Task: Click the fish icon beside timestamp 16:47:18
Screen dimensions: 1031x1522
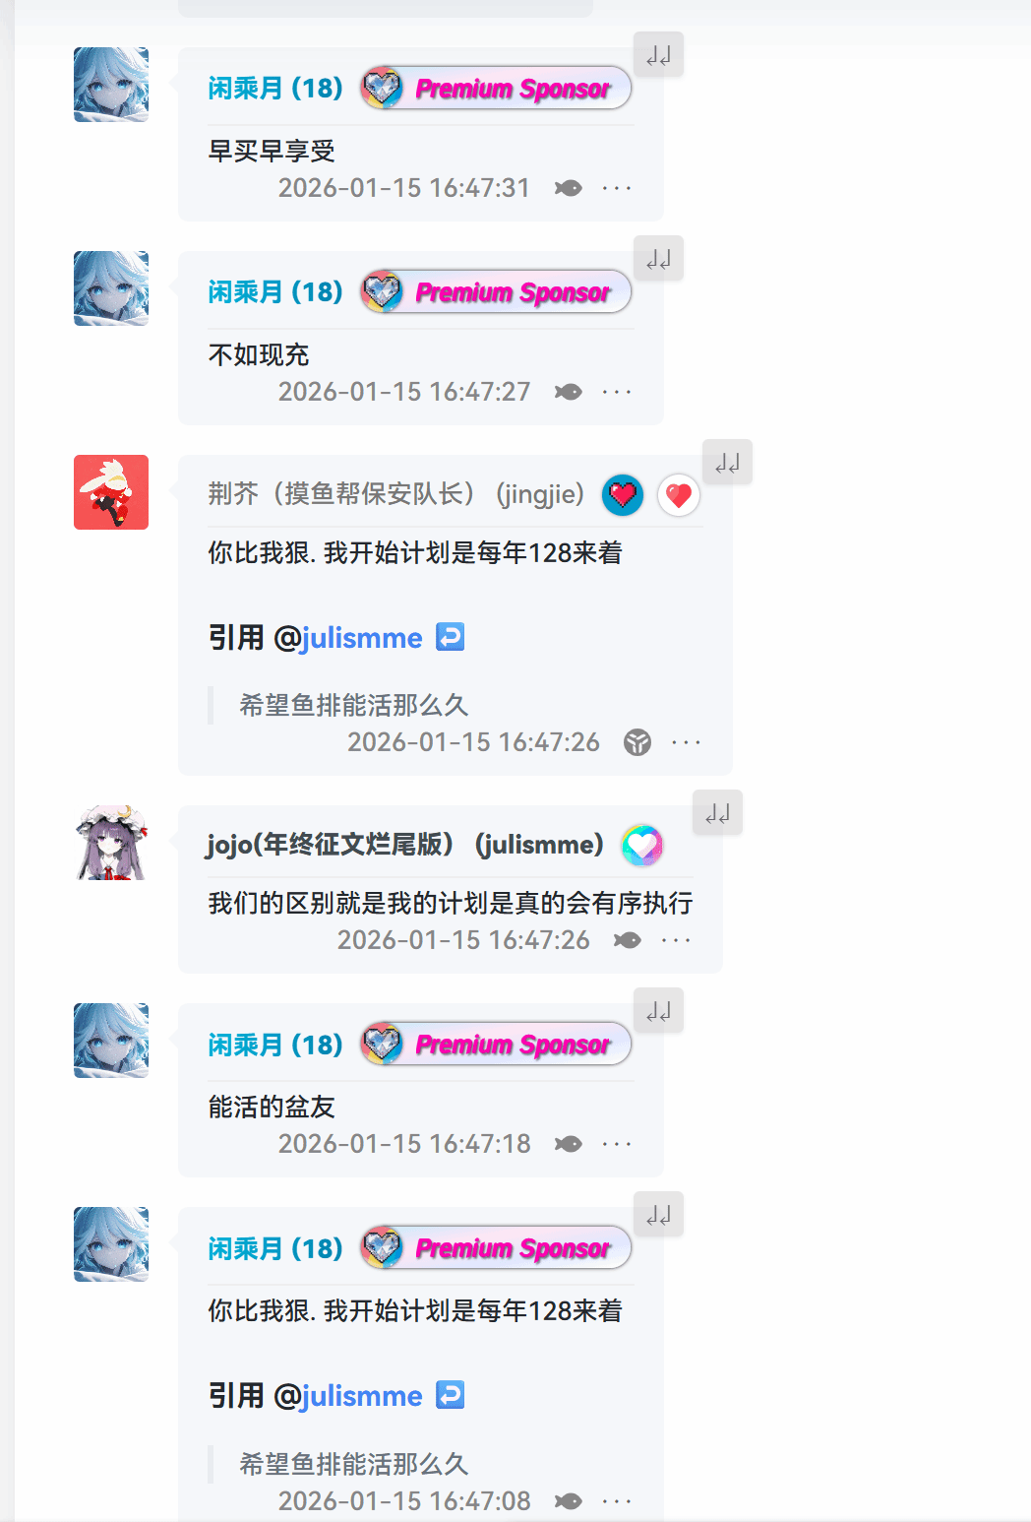Action: [x=568, y=1144]
